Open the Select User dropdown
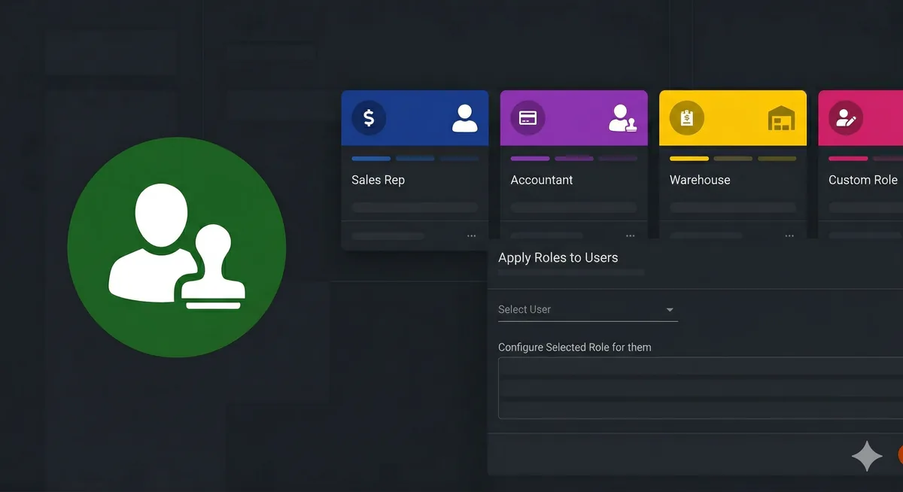 (588, 309)
